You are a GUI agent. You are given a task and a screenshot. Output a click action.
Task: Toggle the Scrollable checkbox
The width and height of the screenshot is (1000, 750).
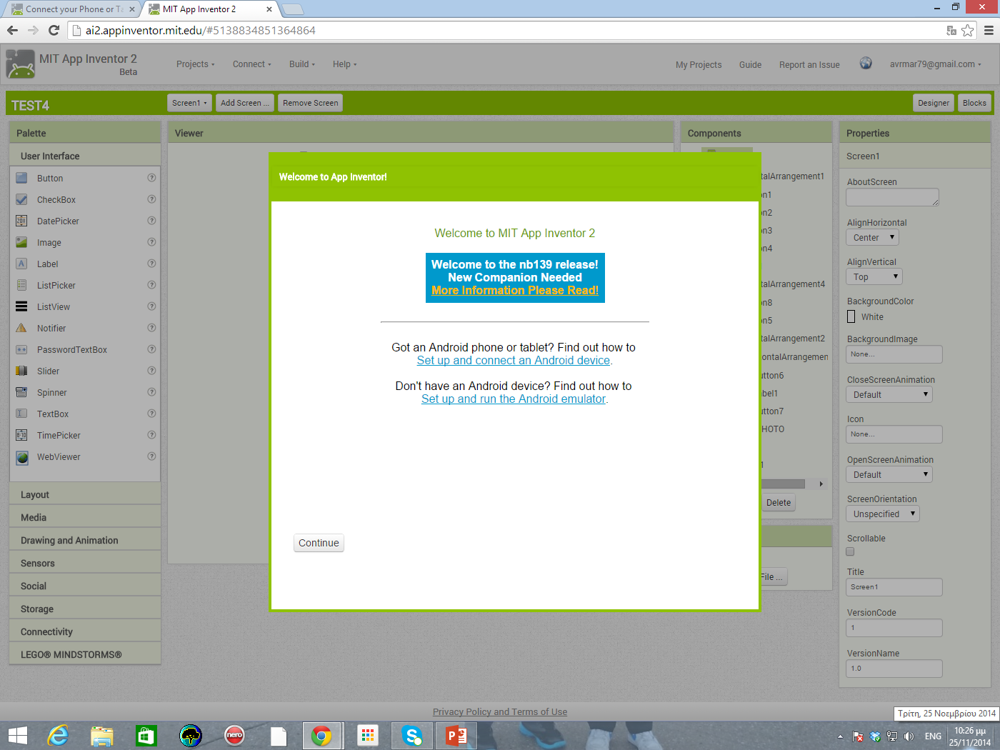[850, 551]
